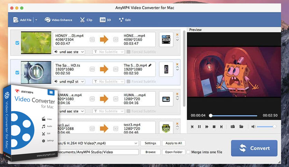Click the Open Folder button

[x=174, y=152]
